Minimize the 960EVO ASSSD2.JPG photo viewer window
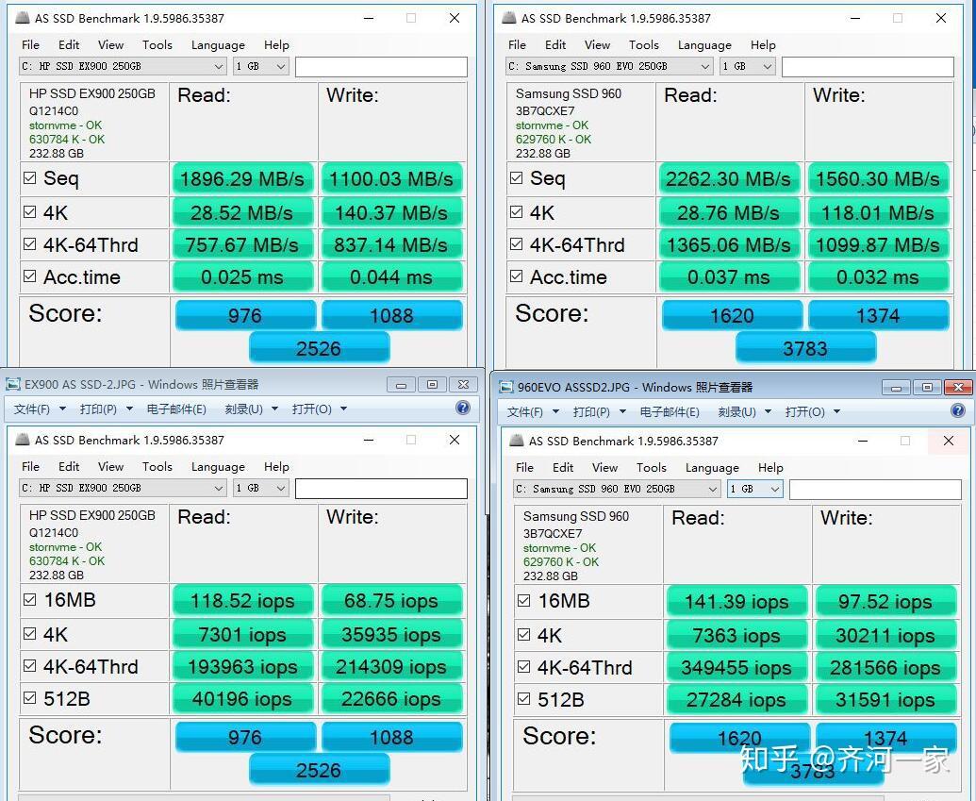This screenshot has height=801, width=976. pos(897,388)
